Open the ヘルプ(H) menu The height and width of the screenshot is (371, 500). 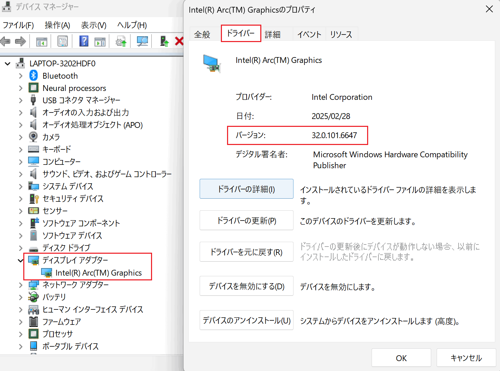[x=132, y=25]
